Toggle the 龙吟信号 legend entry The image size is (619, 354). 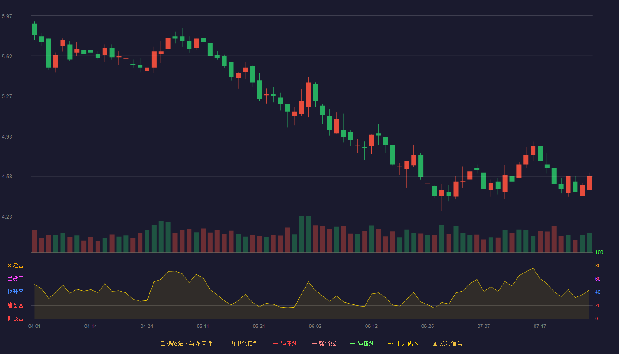tap(447, 343)
